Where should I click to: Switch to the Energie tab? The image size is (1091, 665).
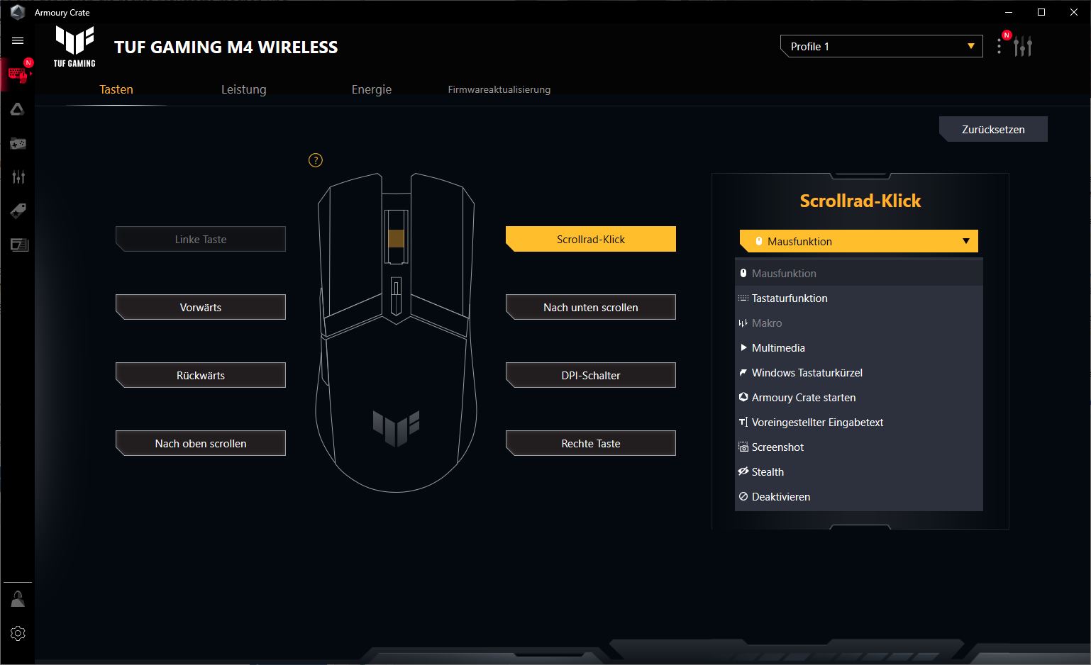[x=371, y=89]
